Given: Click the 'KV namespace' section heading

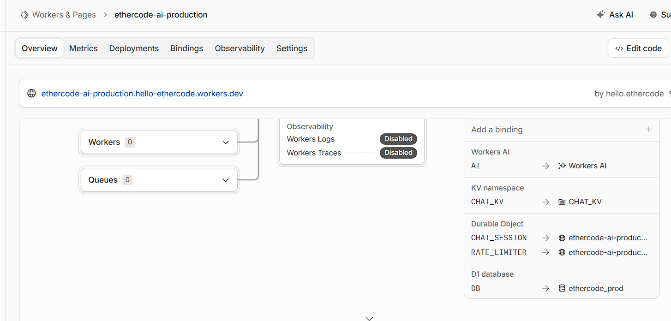Looking at the screenshot, I should pyautogui.click(x=497, y=188).
